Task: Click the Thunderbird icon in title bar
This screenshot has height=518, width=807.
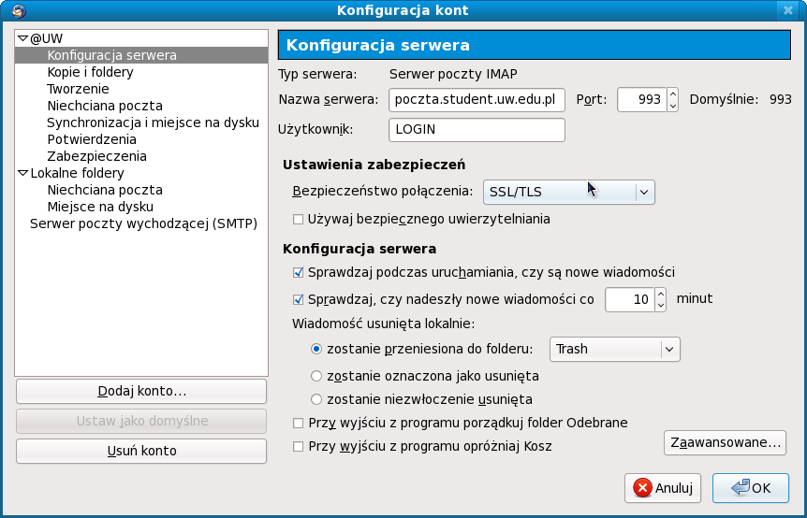Action: 16,10
